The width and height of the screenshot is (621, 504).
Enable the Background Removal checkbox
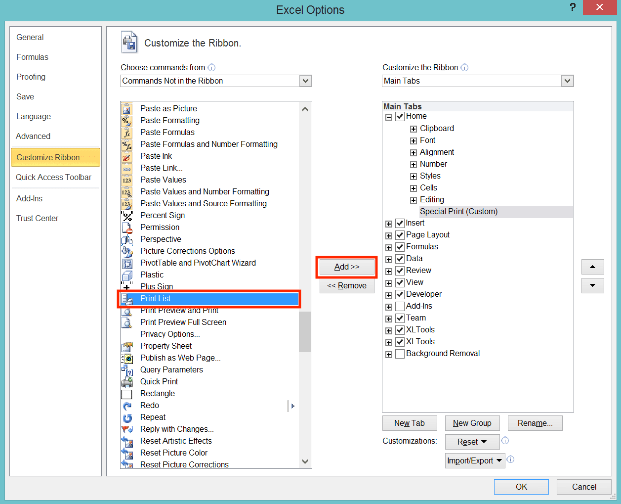point(400,354)
